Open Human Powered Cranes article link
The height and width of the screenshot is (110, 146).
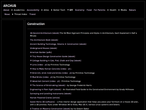tap(45, 98)
